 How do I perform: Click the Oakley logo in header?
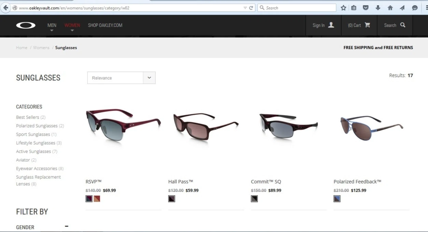[x=26, y=25]
